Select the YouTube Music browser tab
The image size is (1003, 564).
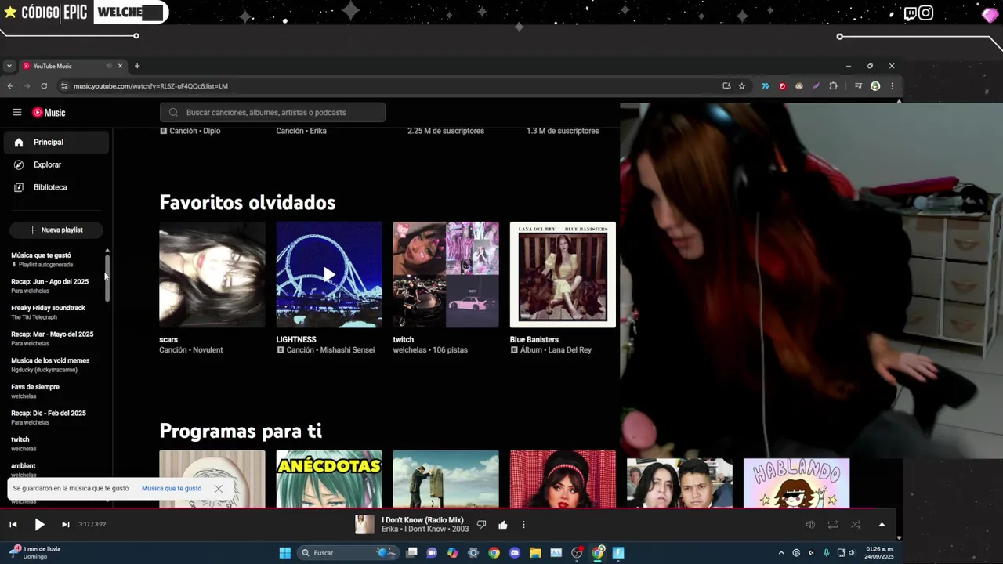pos(72,66)
